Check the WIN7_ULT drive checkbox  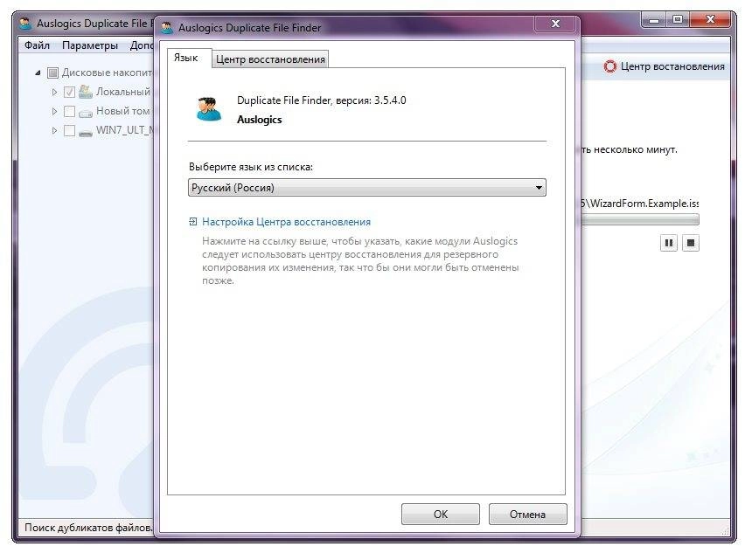click(x=69, y=130)
